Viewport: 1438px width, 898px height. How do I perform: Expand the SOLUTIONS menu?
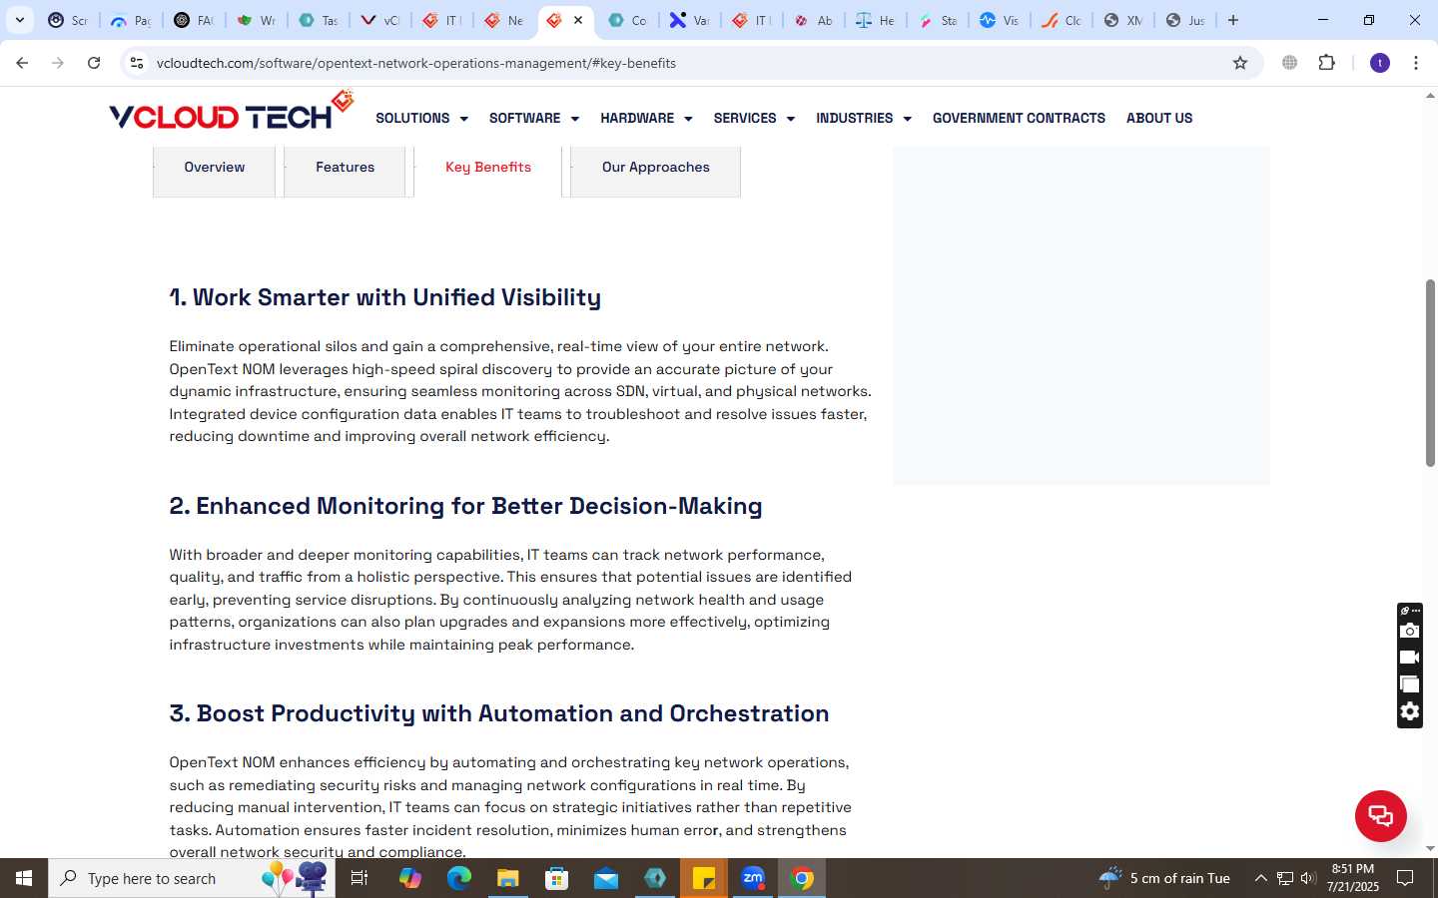coord(421,118)
